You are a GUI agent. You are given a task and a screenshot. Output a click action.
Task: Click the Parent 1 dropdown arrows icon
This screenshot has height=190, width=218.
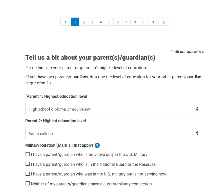point(197,109)
